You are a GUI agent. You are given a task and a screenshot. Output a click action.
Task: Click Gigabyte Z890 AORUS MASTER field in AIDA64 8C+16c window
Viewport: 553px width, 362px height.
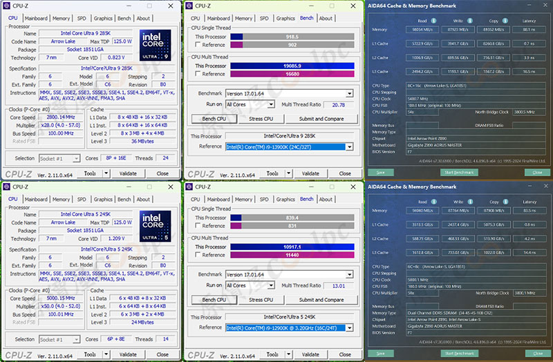(476, 145)
